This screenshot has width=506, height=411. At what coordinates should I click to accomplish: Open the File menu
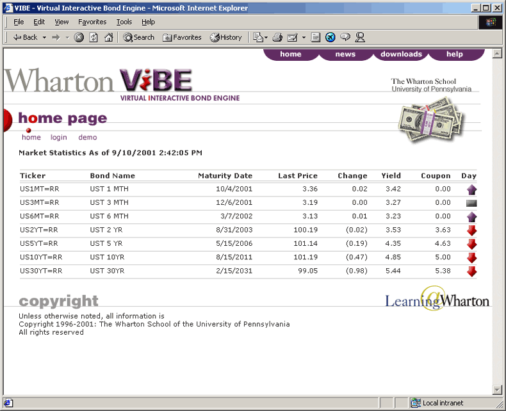click(19, 22)
